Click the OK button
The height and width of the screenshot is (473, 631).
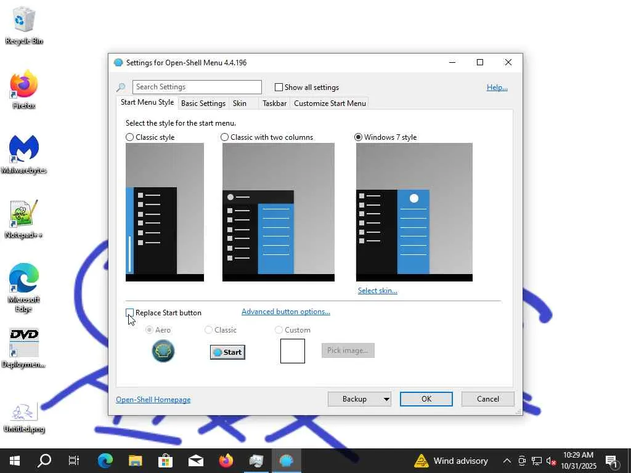pyautogui.click(x=426, y=399)
